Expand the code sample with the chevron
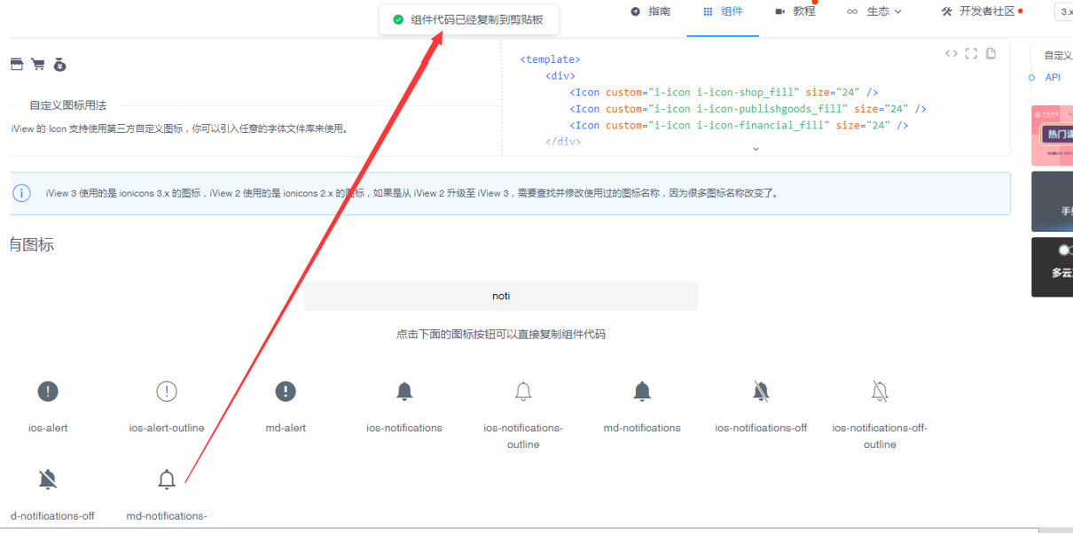 click(x=756, y=149)
